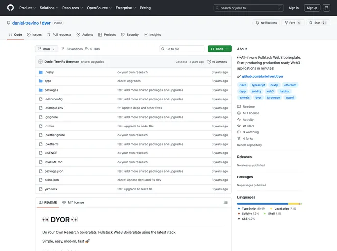The width and height of the screenshot is (337, 251).
Task: Click the eye icon next to 3 watching
Action: (239, 132)
